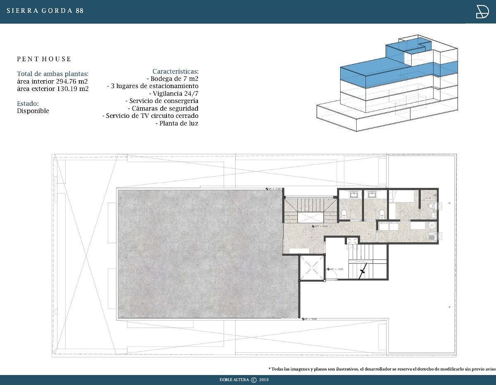Click the Doble Altura logo in header

point(482,12)
